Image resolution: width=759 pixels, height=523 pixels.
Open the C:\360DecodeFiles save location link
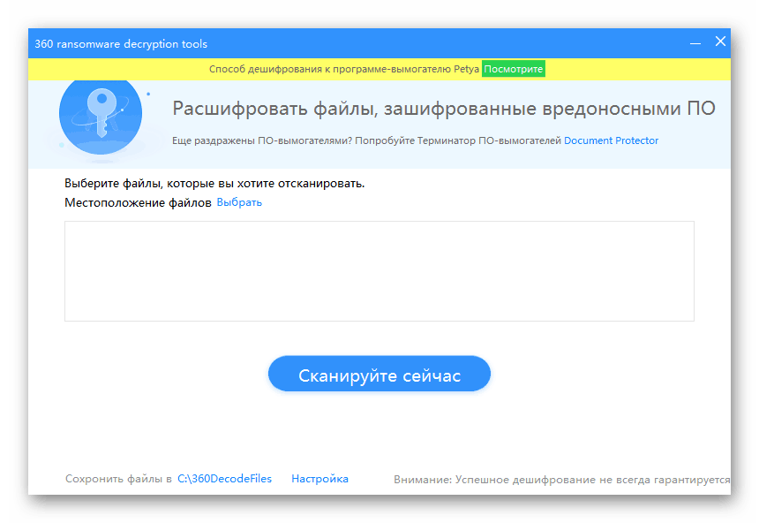[x=222, y=478]
